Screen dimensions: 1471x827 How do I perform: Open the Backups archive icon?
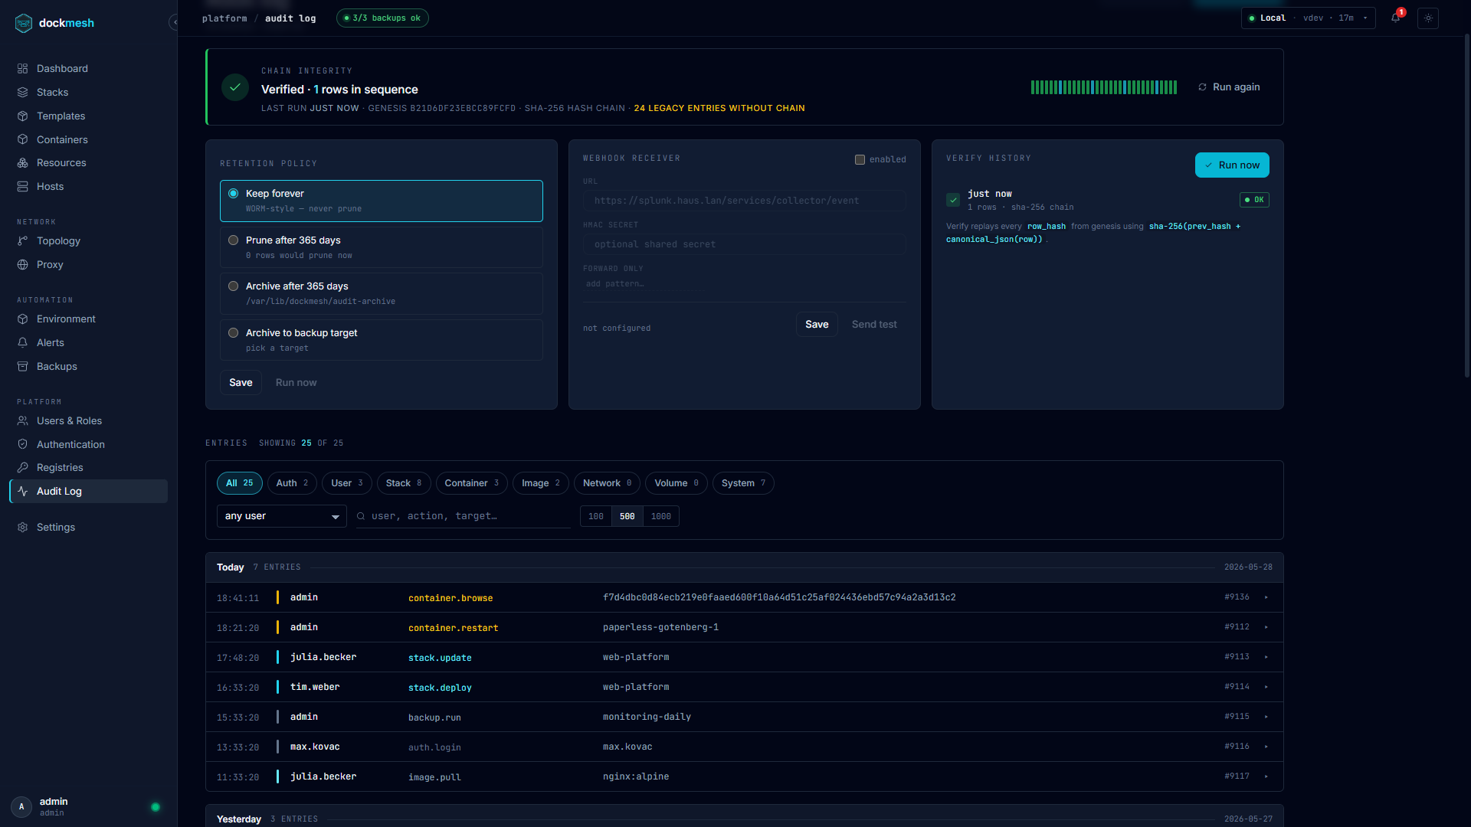tap(22, 367)
